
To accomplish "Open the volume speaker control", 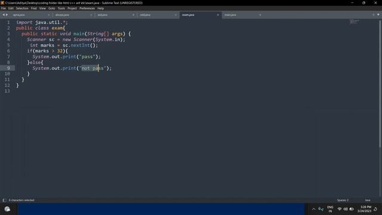I will coord(346,209).
